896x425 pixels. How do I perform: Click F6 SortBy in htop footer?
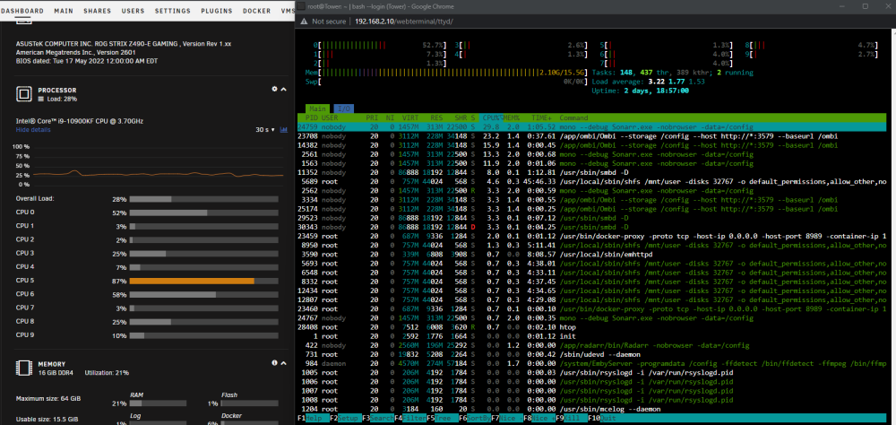pyautogui.click(x=473, y=418)
